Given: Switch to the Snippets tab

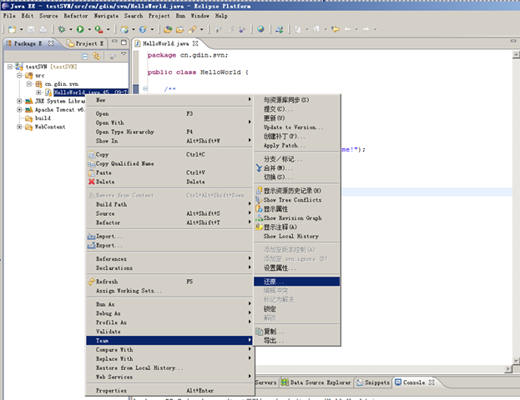Looking at the screenshot, I should (x=373, y=382).
